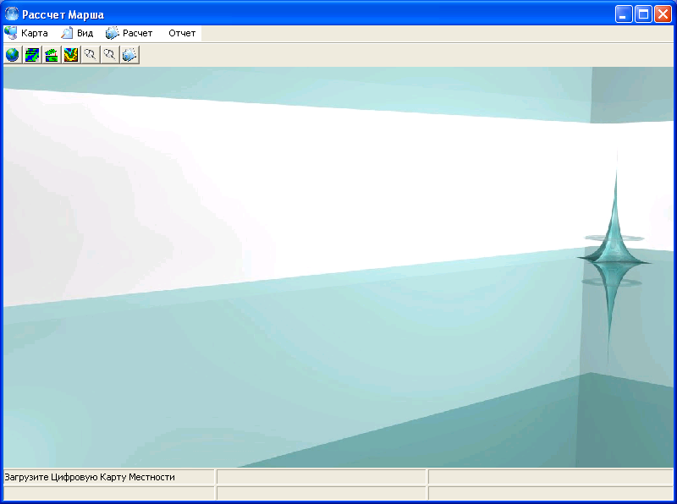Click the stacked blue-green map layers icon

pos(32,55)
